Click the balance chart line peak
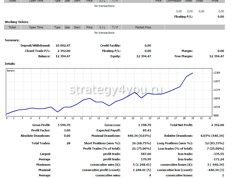231x178 pixels. (x=192, y=73)
